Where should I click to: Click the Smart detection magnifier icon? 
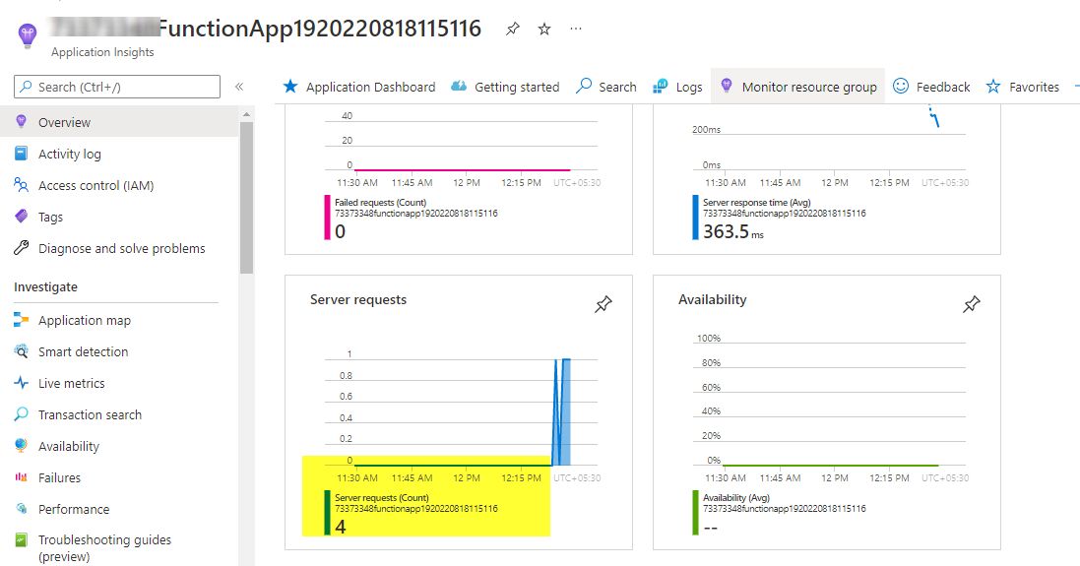tap(22, 351)
